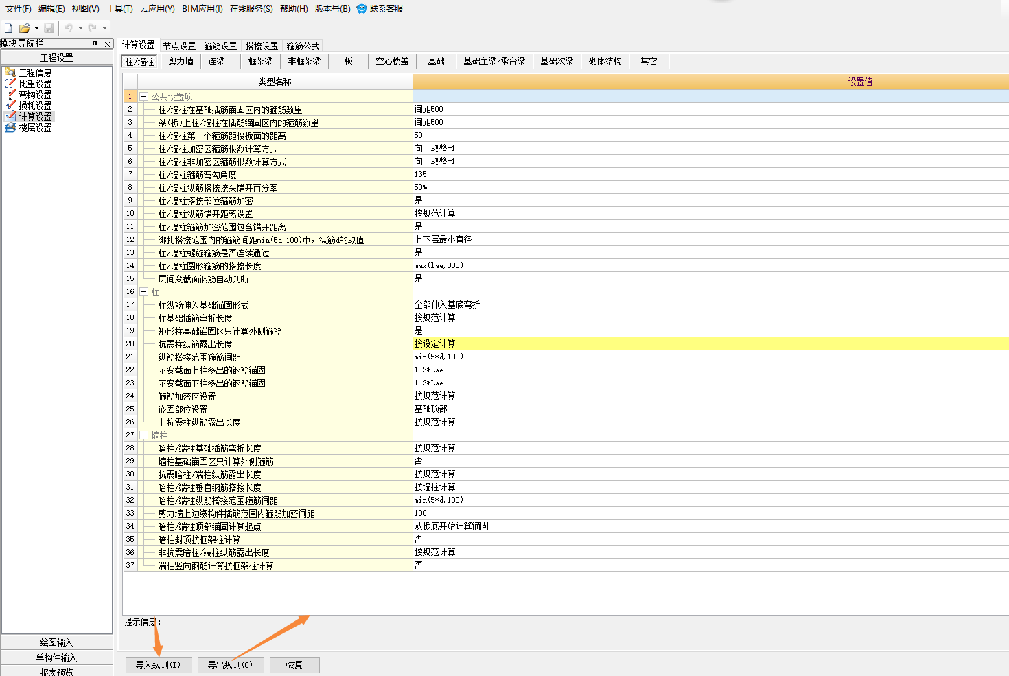The height and width of the screenshot is (676, 1009).
Task: Switch to the 箍筋公式 tab
Action: [303, 46]
